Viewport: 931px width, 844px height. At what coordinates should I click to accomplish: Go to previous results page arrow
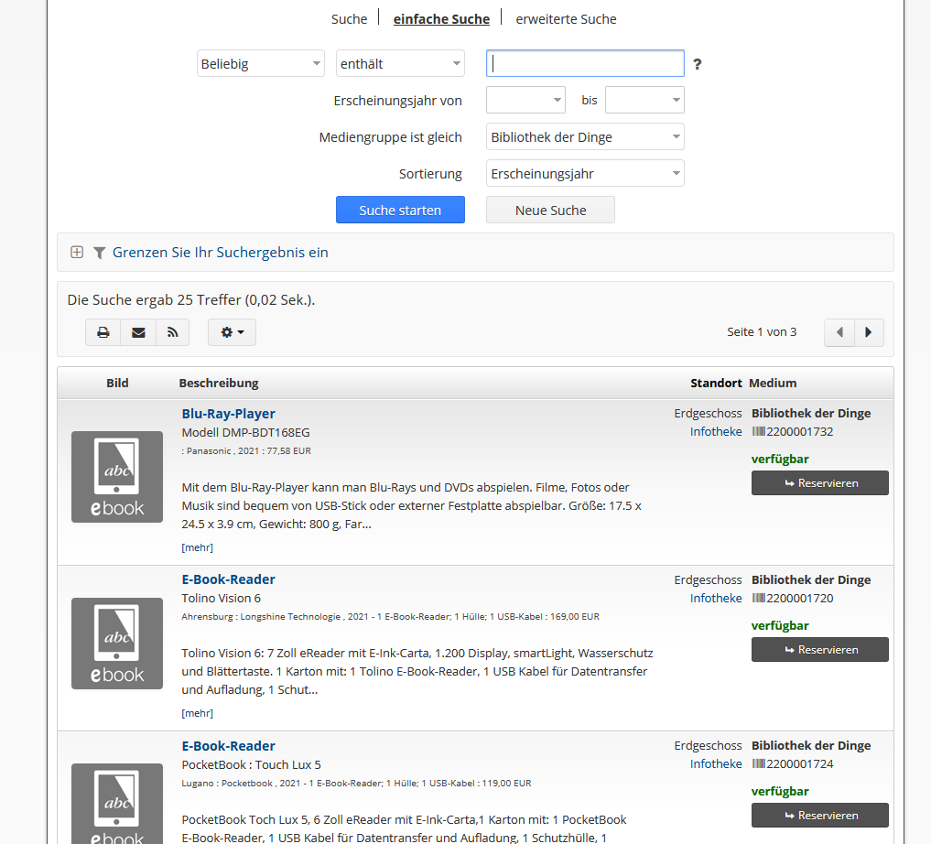pos(839,332)
